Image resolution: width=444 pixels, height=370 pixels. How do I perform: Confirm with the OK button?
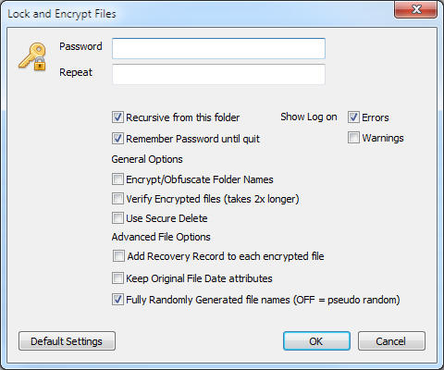(316, 341)
